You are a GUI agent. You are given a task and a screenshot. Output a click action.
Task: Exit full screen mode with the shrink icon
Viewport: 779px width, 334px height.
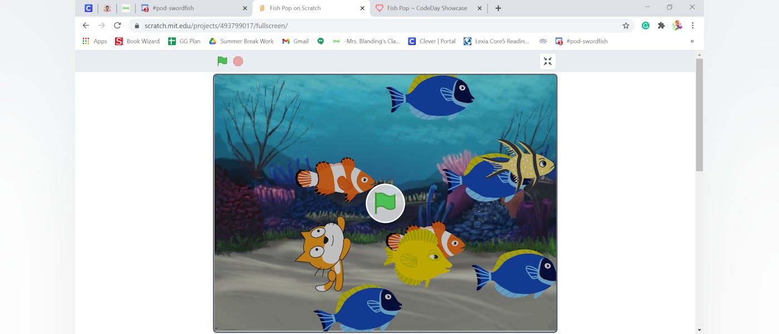click(548, 61)
